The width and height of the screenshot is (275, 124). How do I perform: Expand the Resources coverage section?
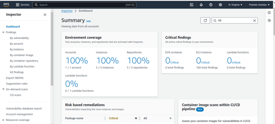tap(3, 120)
